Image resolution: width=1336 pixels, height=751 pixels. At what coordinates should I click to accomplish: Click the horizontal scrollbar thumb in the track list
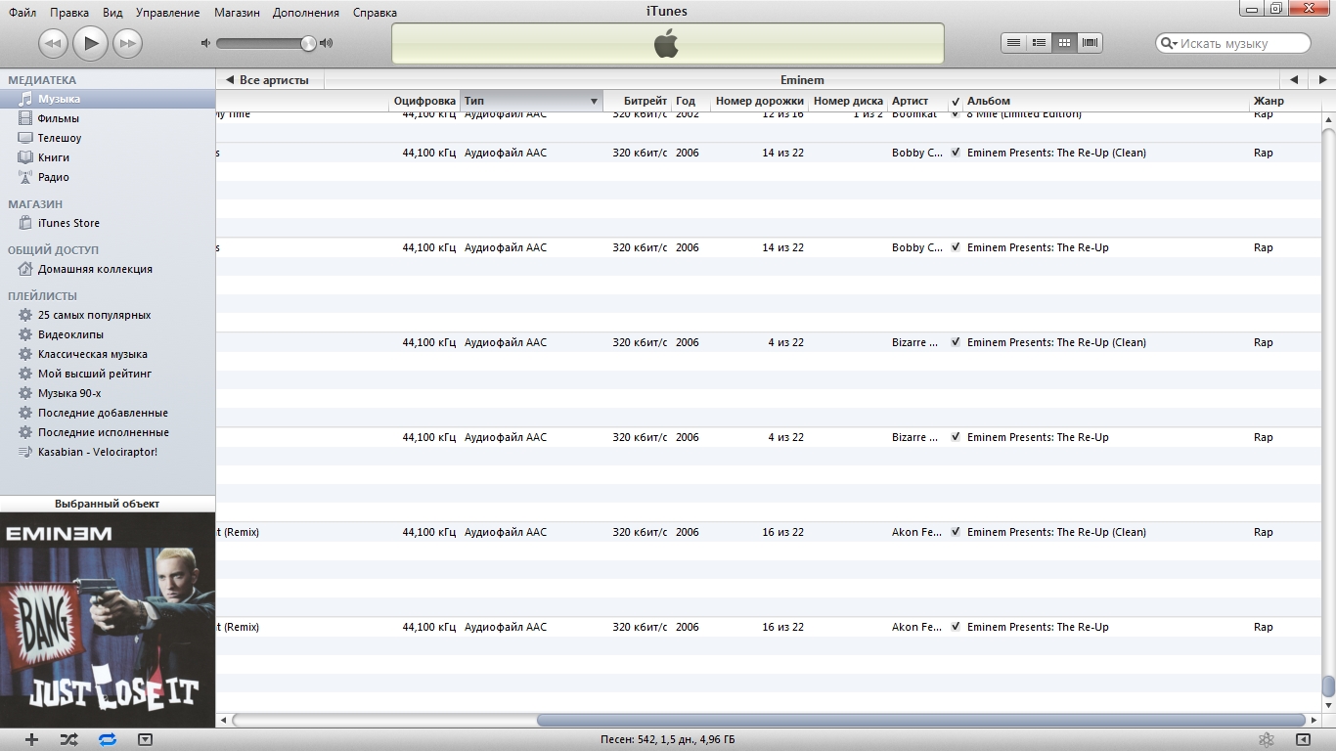(920, 721)
